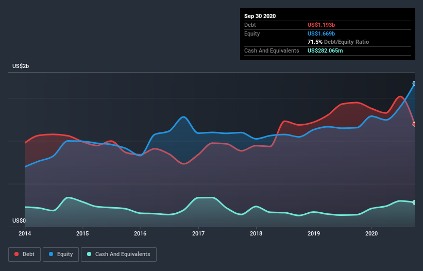This screenshot has height=271, width=423.
Task: Click the Debt row label in the tooltip
Action: pyautogui.click(x=250, y=25)
